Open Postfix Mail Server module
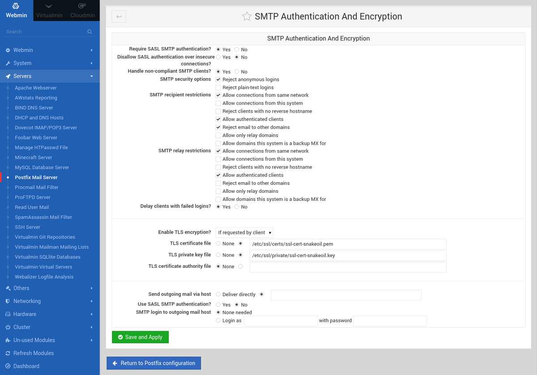This screenshot has width=537, height=375. pos(36,177)
